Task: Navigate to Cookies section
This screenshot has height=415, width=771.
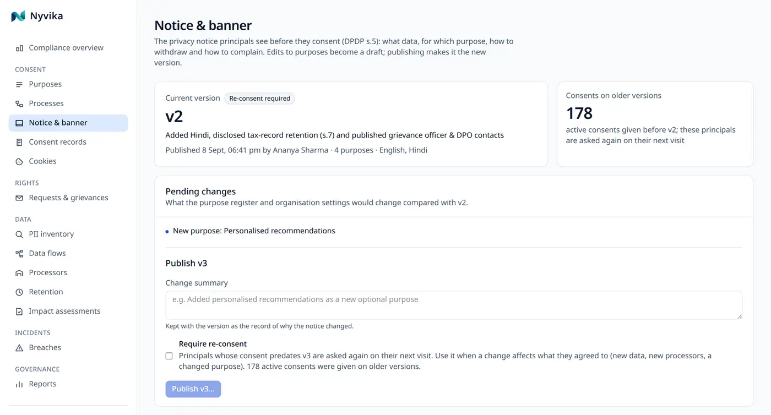Action: (x=68, y=161)
